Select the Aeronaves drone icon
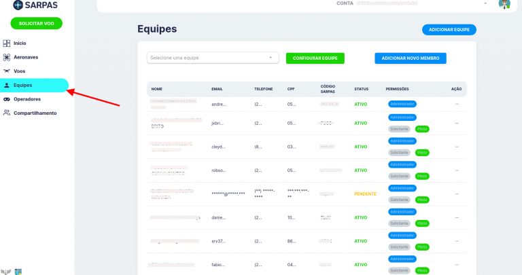 point(7,57)
